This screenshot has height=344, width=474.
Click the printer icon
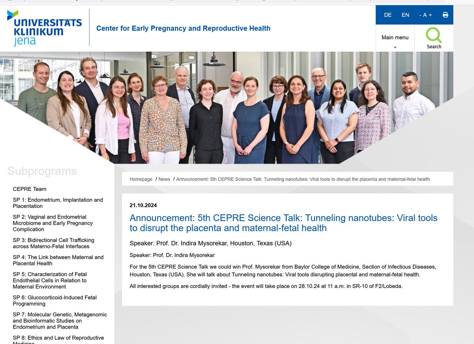pyautogui.click(x=445, y=15)
